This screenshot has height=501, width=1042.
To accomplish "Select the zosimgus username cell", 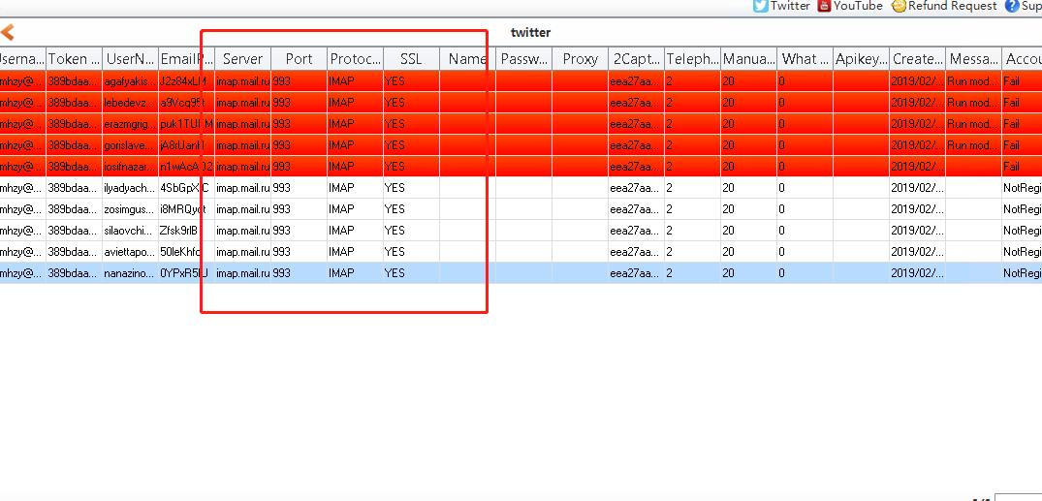I will [x=130, y=209].
